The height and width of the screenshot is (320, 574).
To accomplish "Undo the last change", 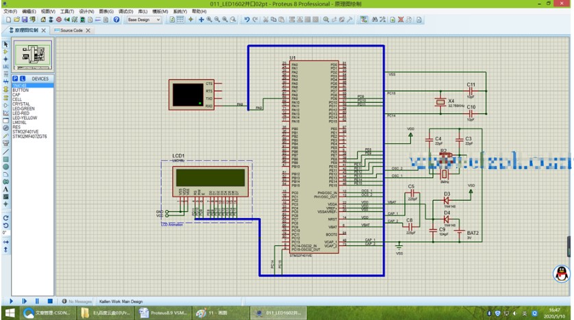I will pos(247,19).
